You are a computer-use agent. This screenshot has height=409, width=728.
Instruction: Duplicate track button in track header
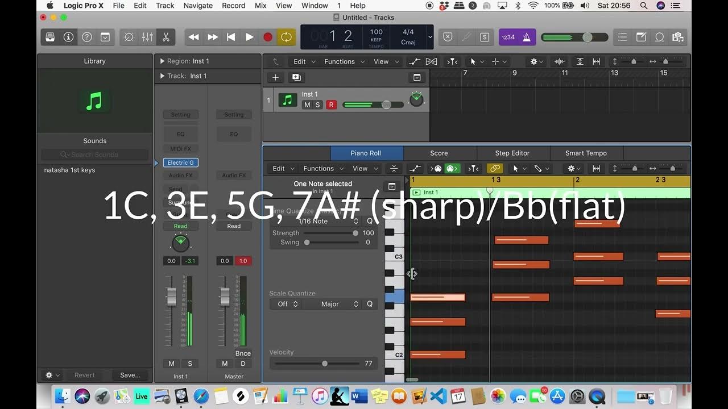[296, 77]
